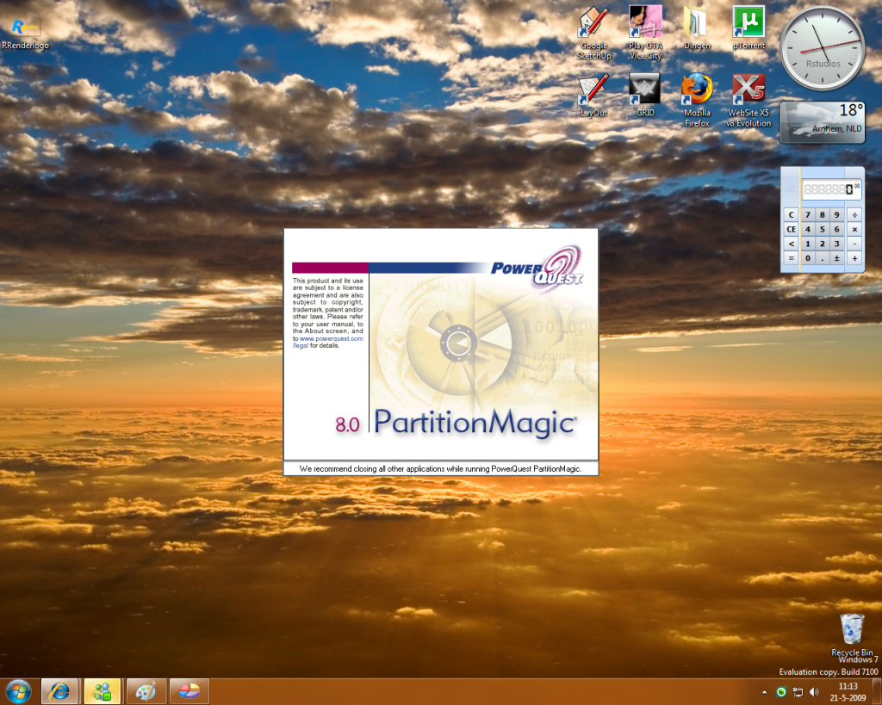
Task: Open Paint from the taskbar
Action: click(x=146, y=691)
